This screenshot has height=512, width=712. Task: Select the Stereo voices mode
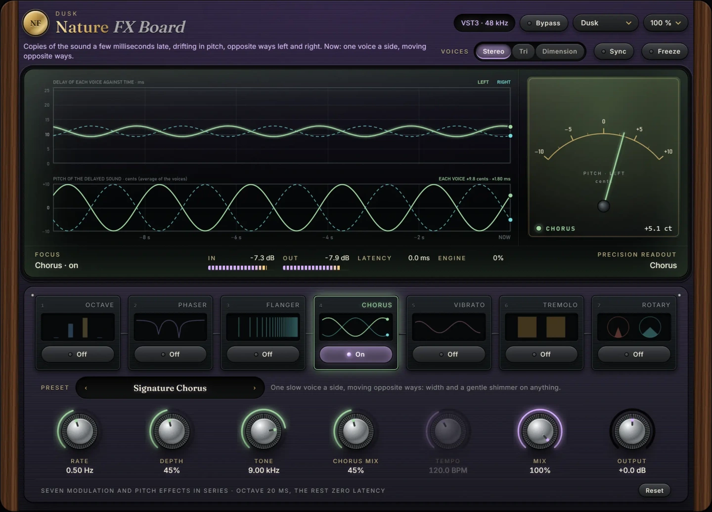pyautogui.click(x=493, y=51)
